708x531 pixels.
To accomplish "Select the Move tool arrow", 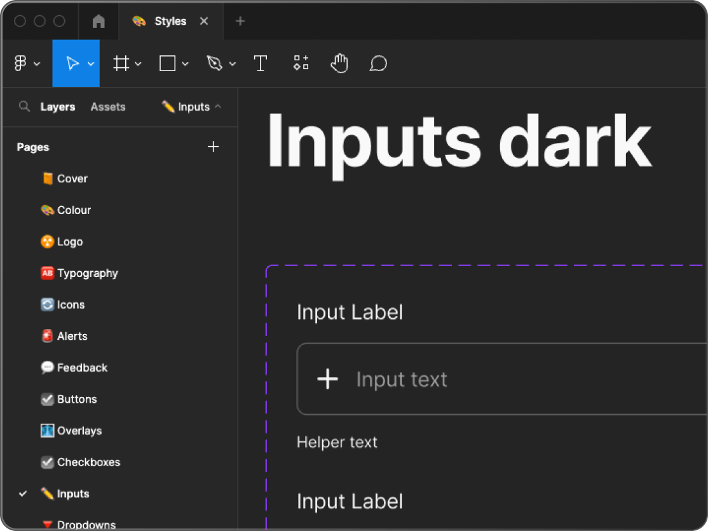I will (72, 64).
